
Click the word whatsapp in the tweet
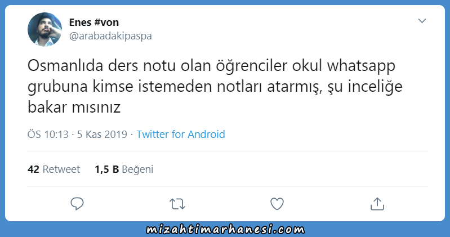(x=361, y=66)
